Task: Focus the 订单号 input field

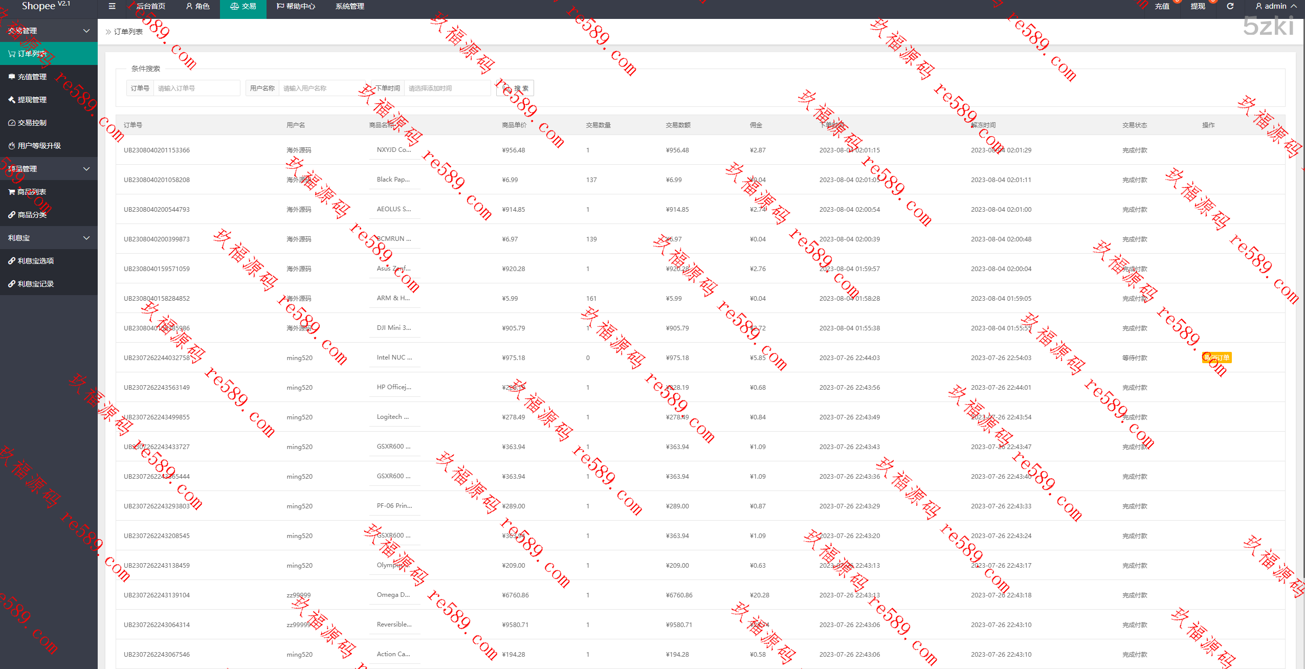Action: (x=196, y=88)
